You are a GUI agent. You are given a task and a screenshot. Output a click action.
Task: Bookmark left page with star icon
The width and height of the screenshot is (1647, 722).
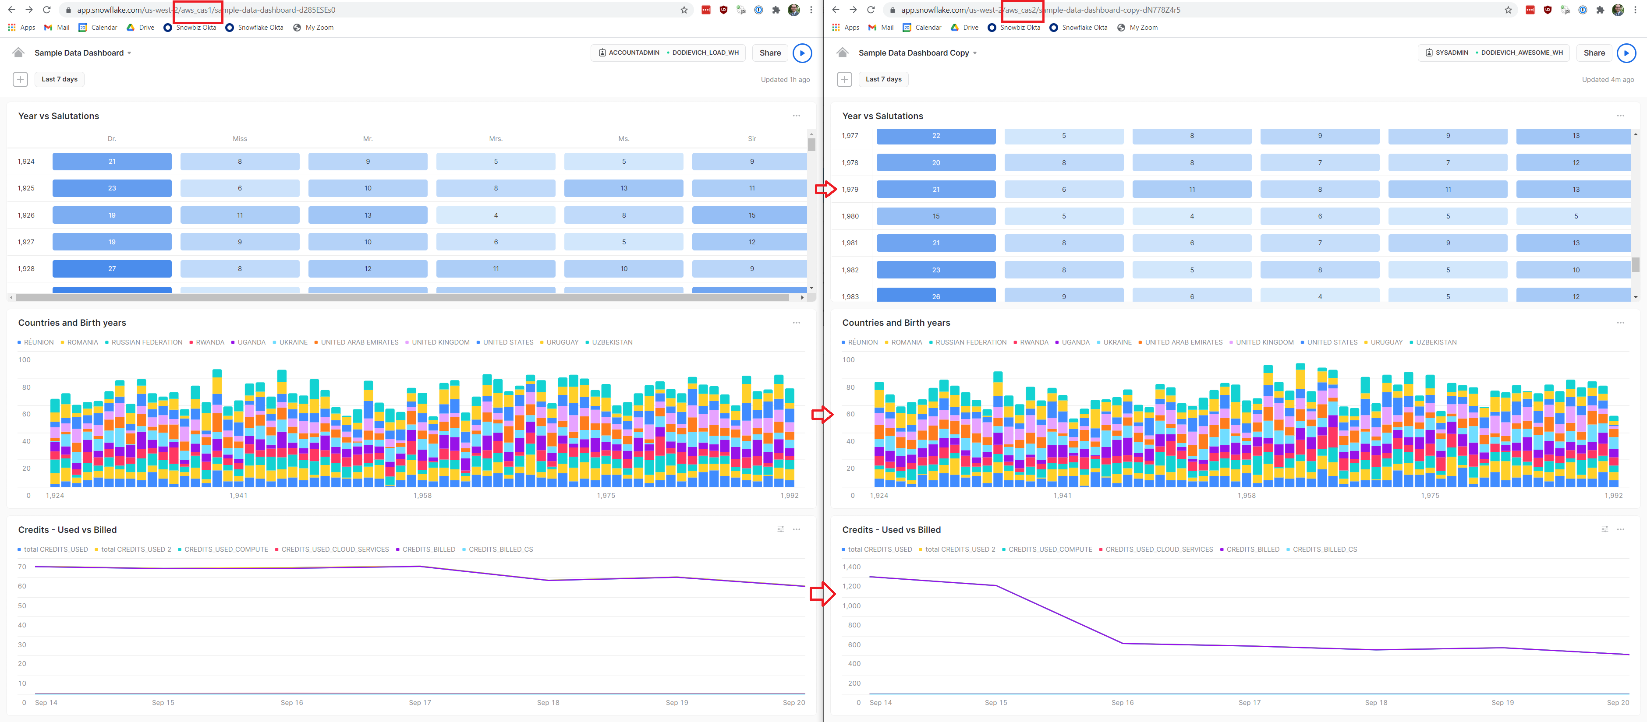coord(684,10)
